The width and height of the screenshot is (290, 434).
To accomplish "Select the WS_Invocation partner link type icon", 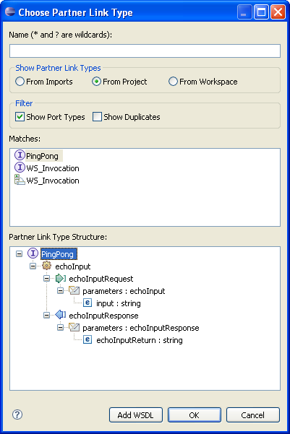I will 20,180.
